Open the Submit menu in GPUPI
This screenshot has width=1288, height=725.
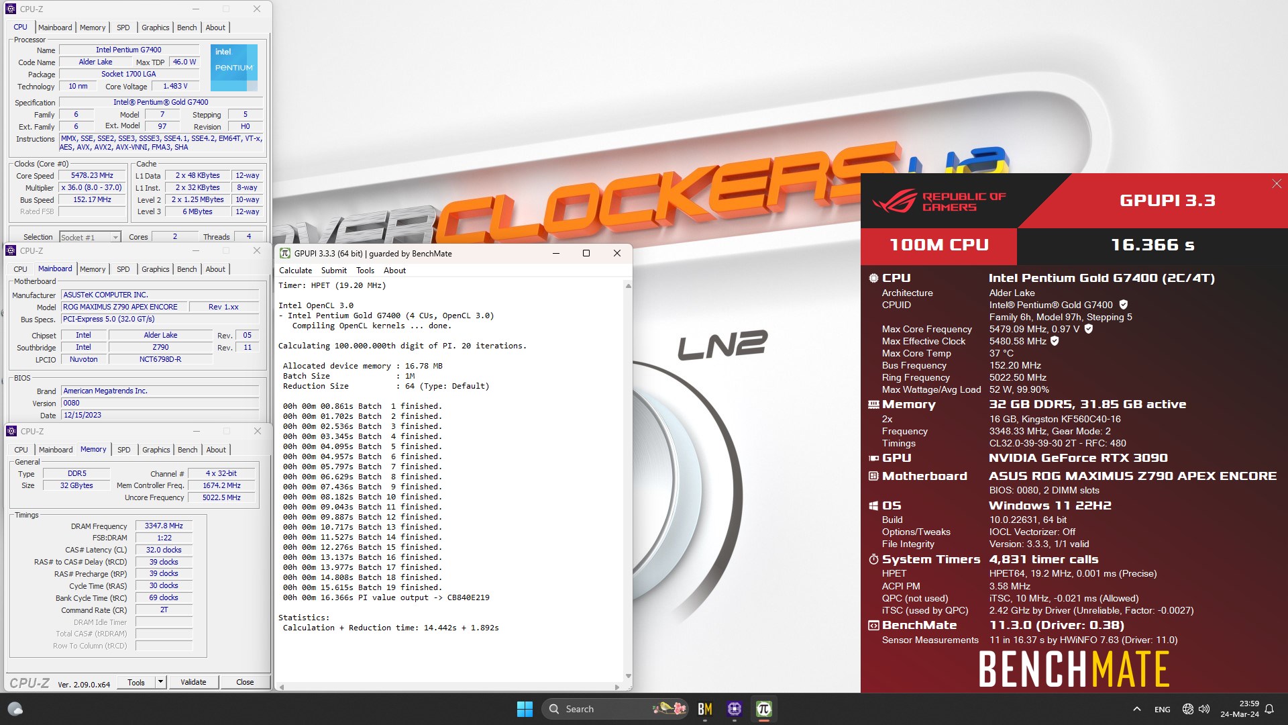334,271
